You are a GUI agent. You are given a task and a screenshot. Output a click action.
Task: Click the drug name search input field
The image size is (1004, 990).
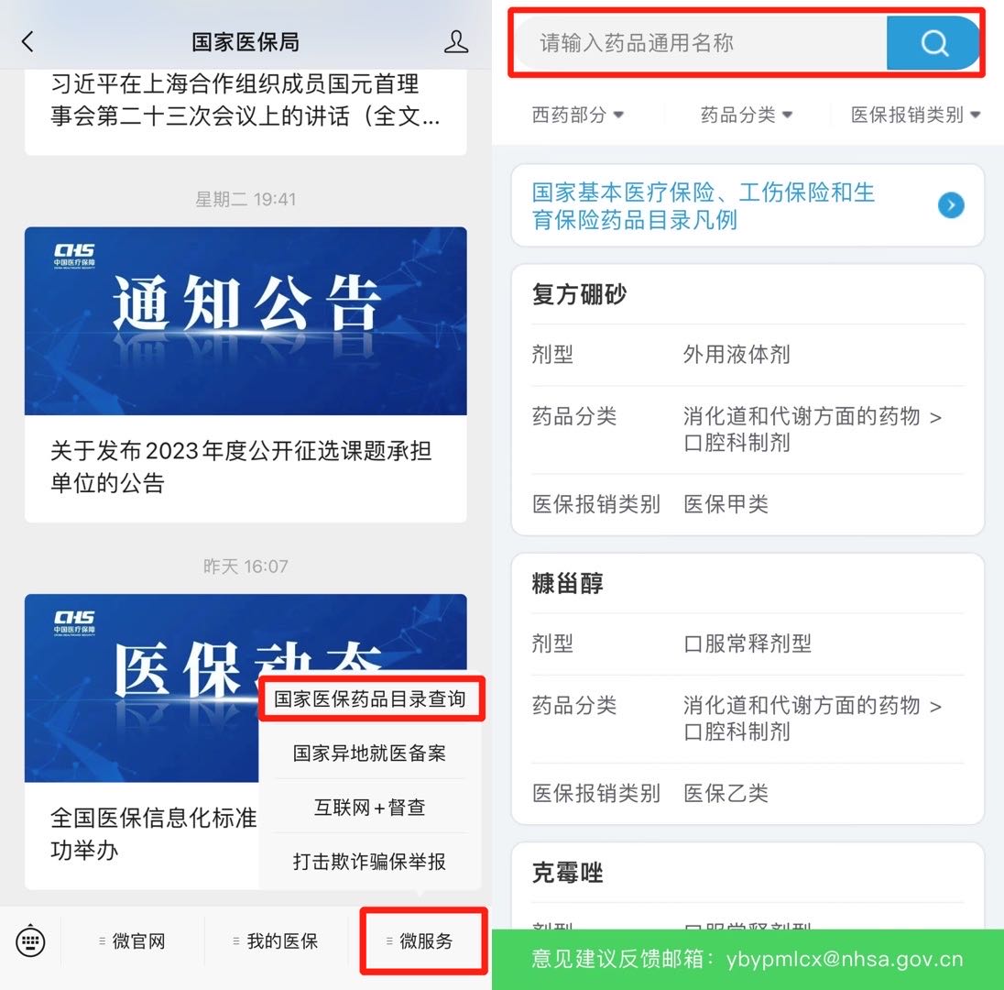[701, 44]
